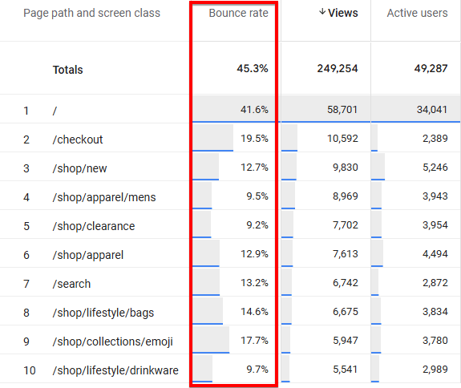Select /shop/collections/emoji page path

[112, 342]
